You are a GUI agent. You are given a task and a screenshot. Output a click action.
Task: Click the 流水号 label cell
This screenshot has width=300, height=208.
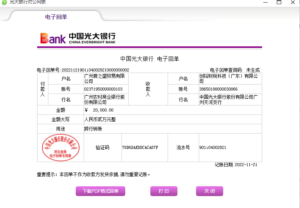[x=183, y=147]
